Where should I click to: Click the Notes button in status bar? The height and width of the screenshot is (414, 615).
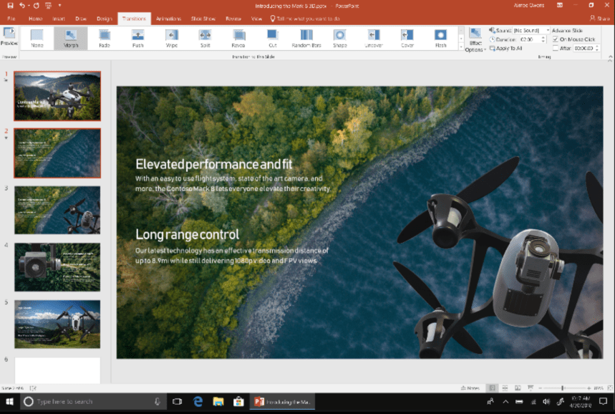pyautogui.click(x=472, y=387)
